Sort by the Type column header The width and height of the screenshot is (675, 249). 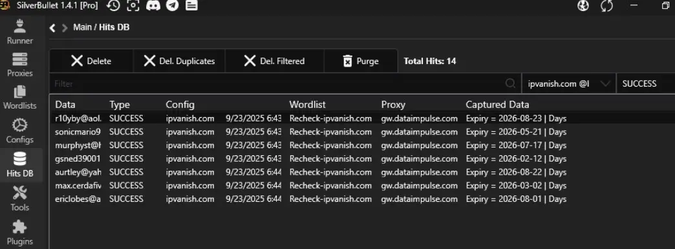pyautogui.click(x=119, y=105)
